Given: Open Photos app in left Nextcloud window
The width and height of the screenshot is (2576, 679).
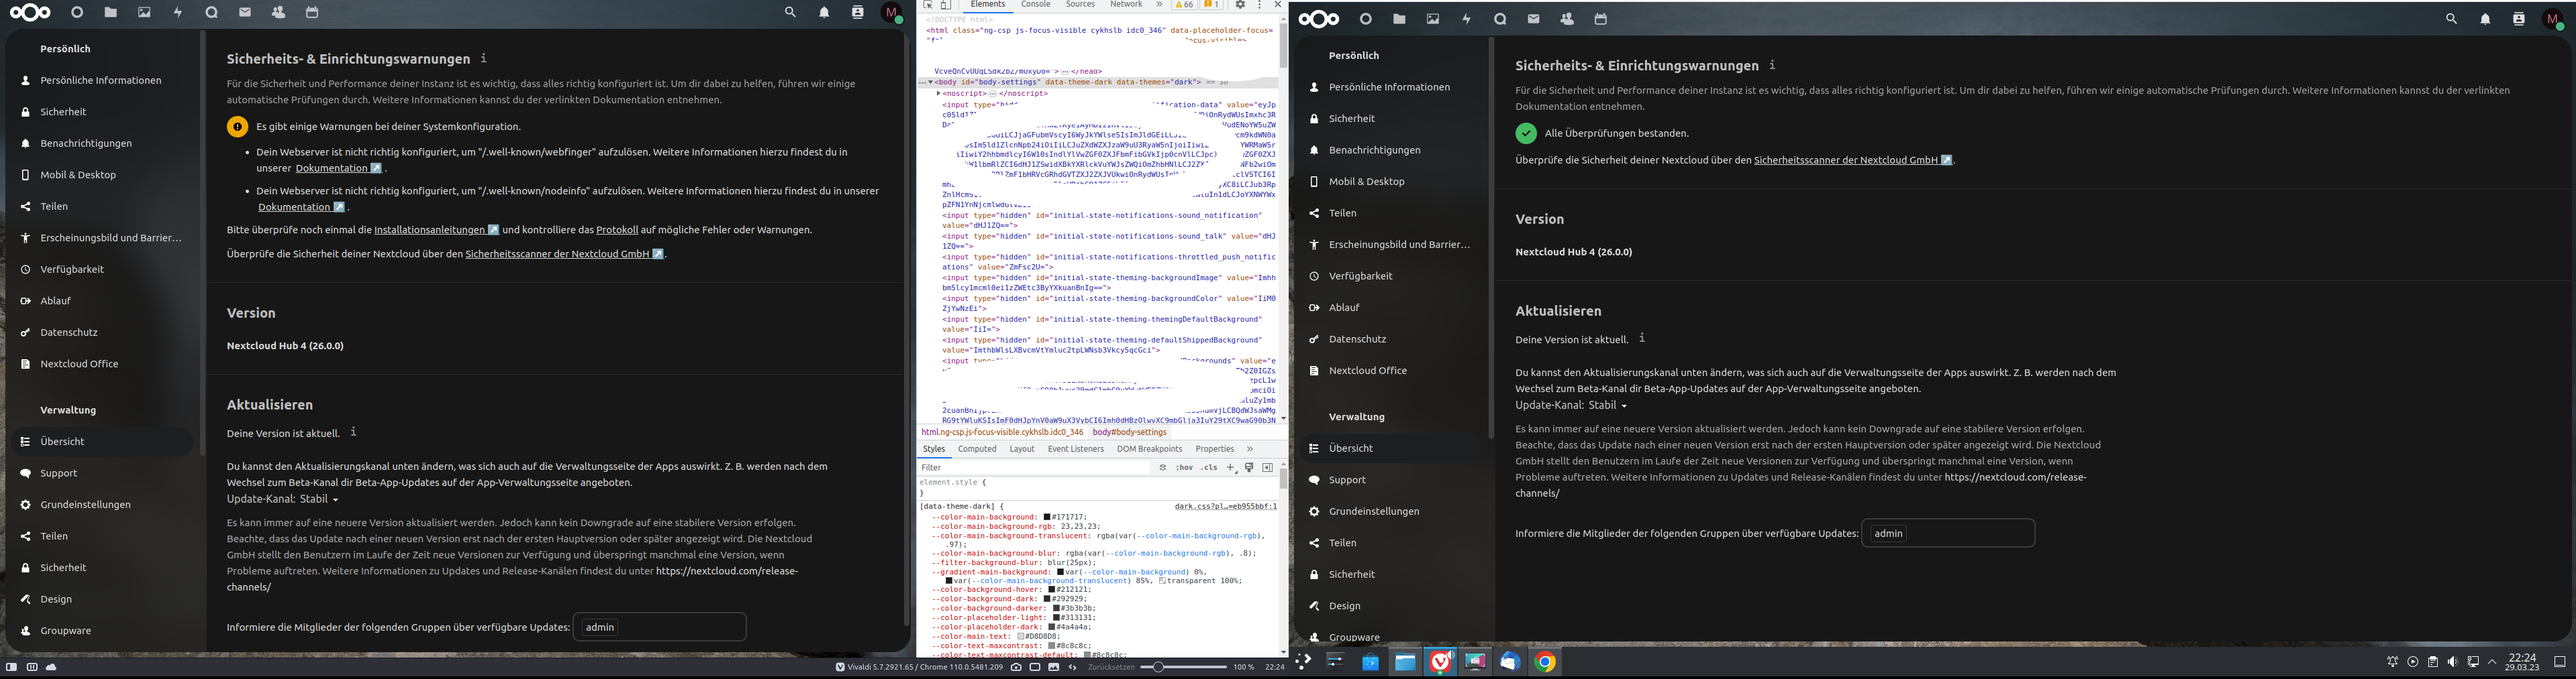Looking at the screenshot, I should pyautogui.click(x=144, y=13).
